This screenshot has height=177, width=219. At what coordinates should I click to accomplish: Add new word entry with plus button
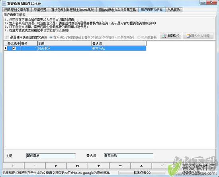[x=99, y=166]
